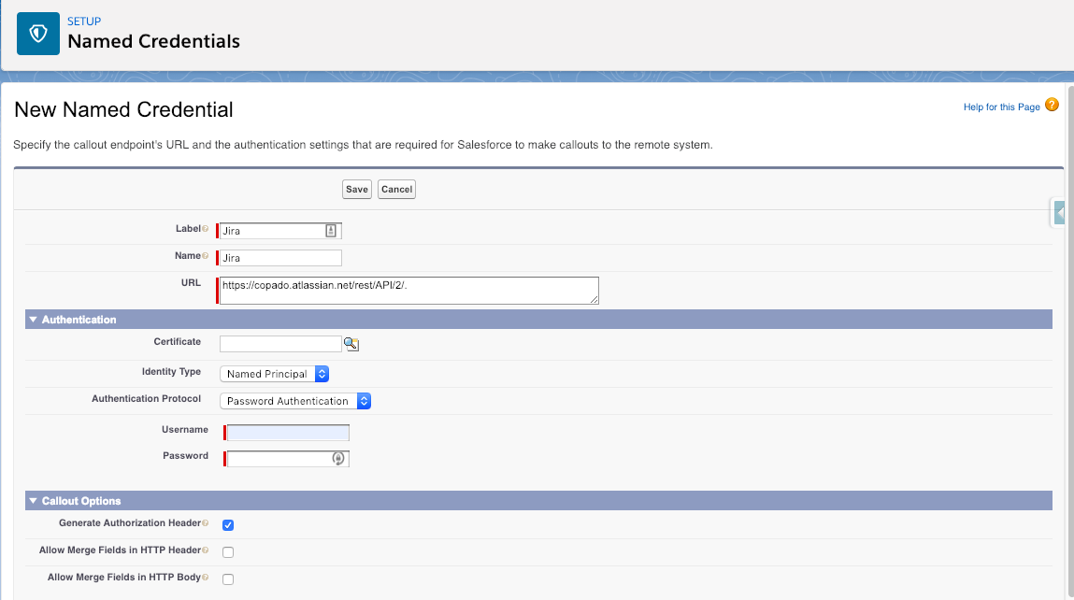Open the Help for this Page link
The image size is (1074, 600).
(1001, 107)
